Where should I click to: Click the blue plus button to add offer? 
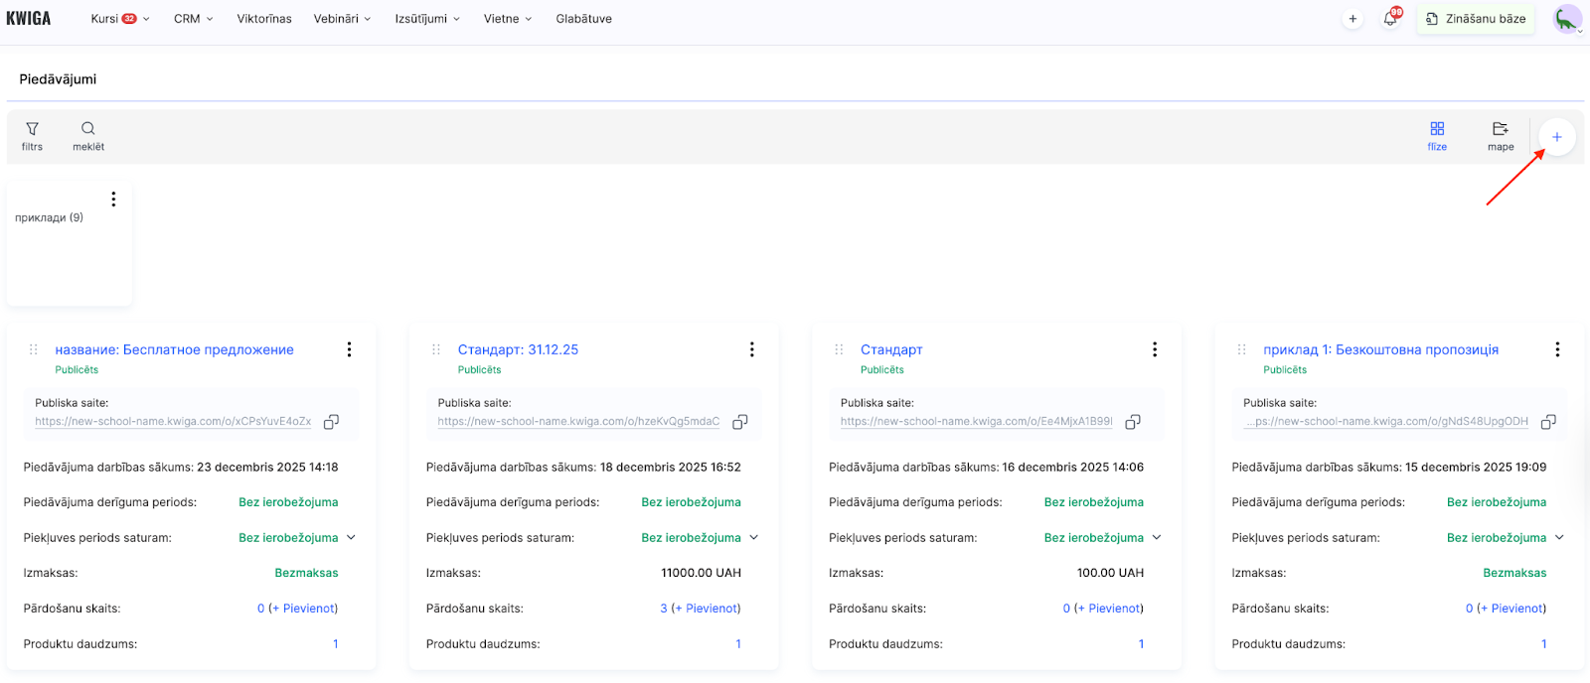point(1556,137)
